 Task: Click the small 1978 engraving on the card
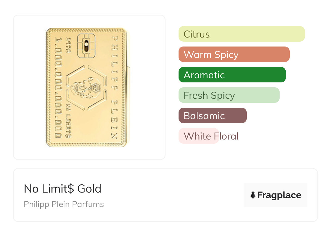[68, 45]
